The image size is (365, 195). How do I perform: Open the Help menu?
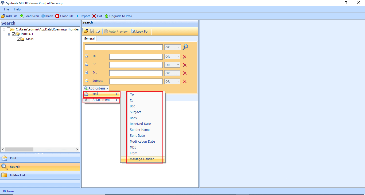17,9
